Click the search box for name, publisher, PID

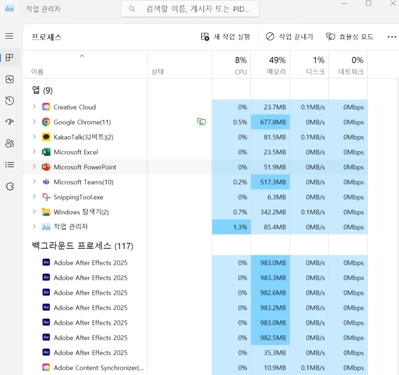pos(190,9)
